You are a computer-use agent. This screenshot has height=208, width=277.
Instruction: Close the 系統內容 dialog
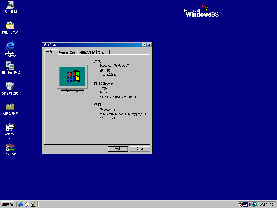point(149,45)
